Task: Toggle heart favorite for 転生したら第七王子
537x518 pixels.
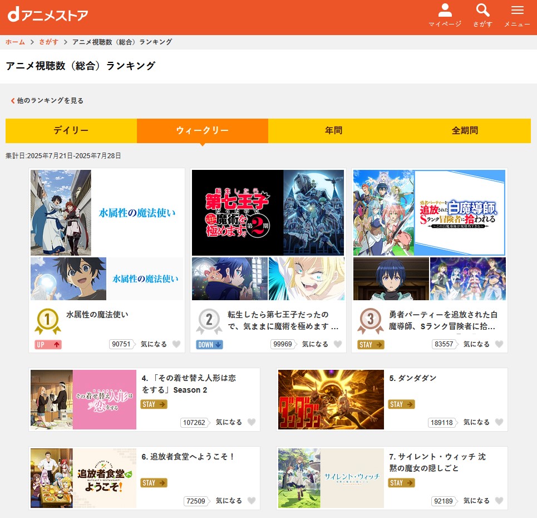Action: [338, 344]
